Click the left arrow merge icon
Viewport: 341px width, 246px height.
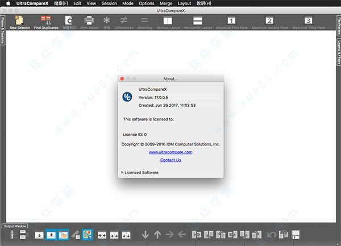tap(182, 235)
